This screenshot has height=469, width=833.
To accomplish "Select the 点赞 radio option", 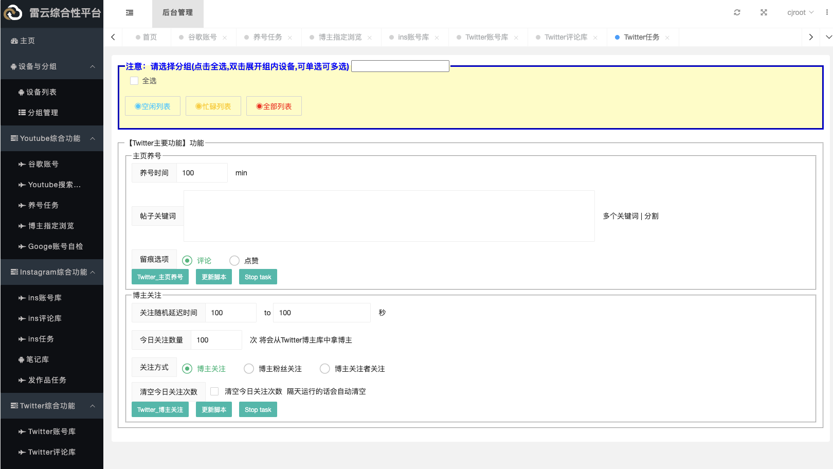I will click(x=234, y=261).
